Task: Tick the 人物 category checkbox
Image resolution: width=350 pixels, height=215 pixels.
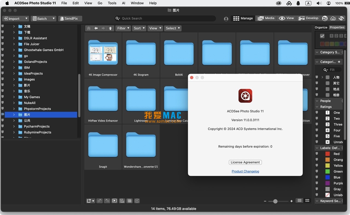Action: [328, 77]
